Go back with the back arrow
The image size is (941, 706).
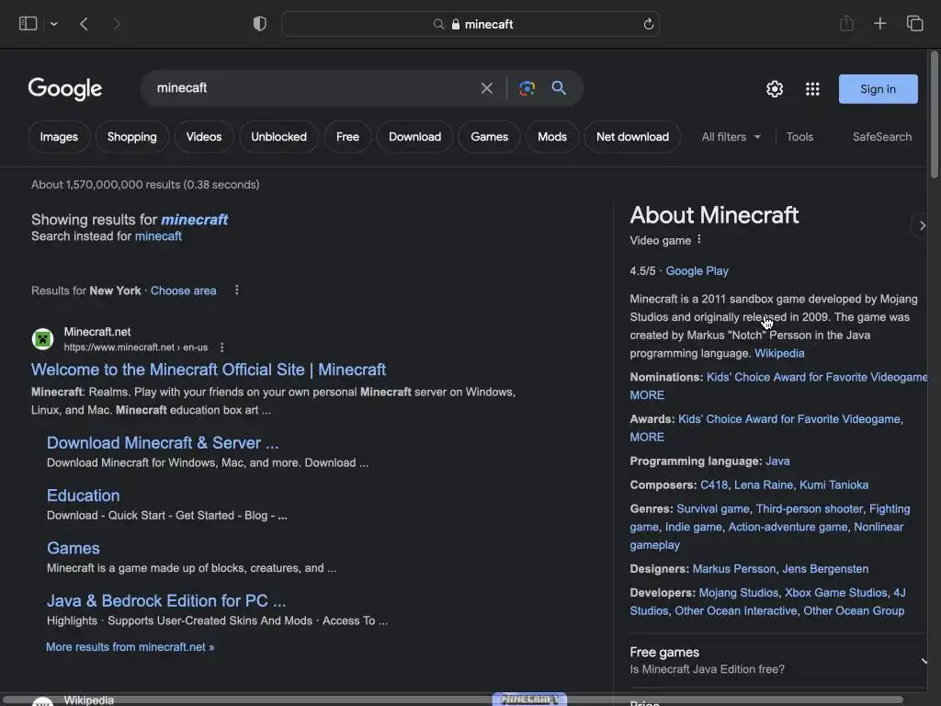pyautogui.click(x=84, y=24)
